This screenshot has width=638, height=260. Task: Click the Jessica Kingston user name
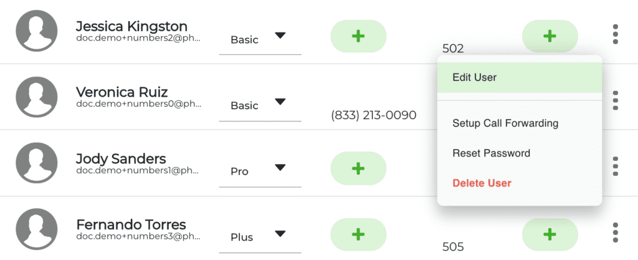[x=131, y=26]
